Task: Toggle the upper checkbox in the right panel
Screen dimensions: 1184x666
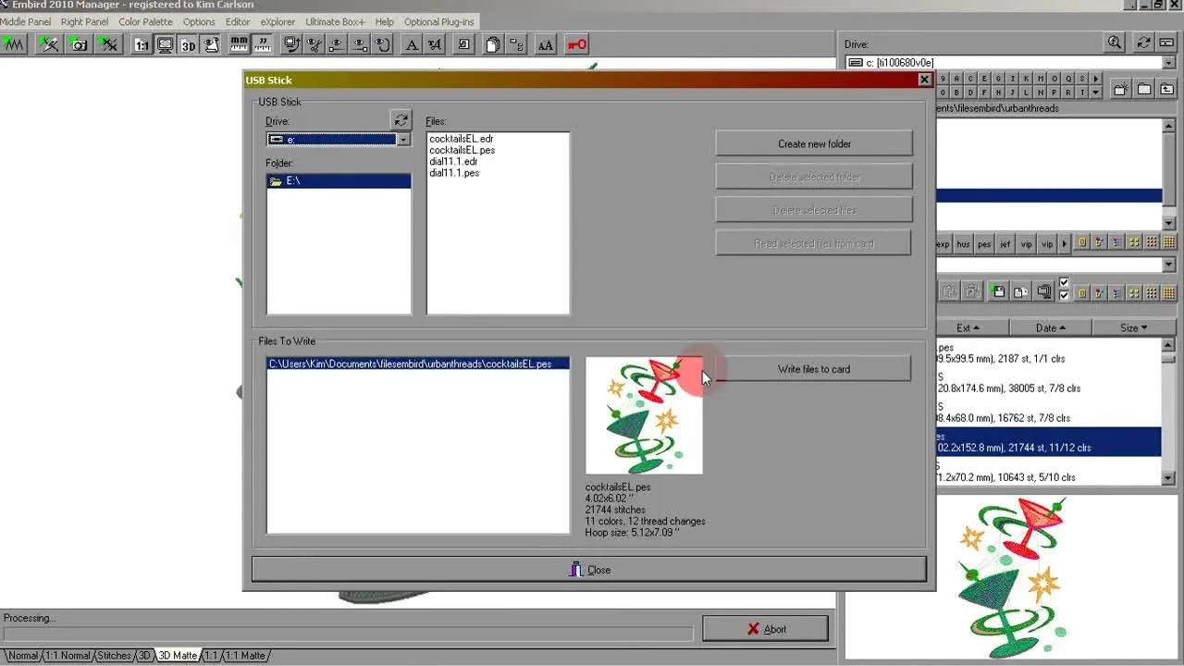Action: [x=1064, y=282]
